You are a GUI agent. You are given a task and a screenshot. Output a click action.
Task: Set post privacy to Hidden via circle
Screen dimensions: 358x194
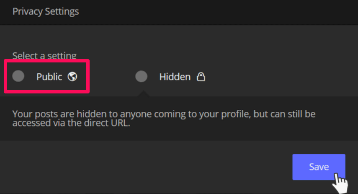click(142, 76)
